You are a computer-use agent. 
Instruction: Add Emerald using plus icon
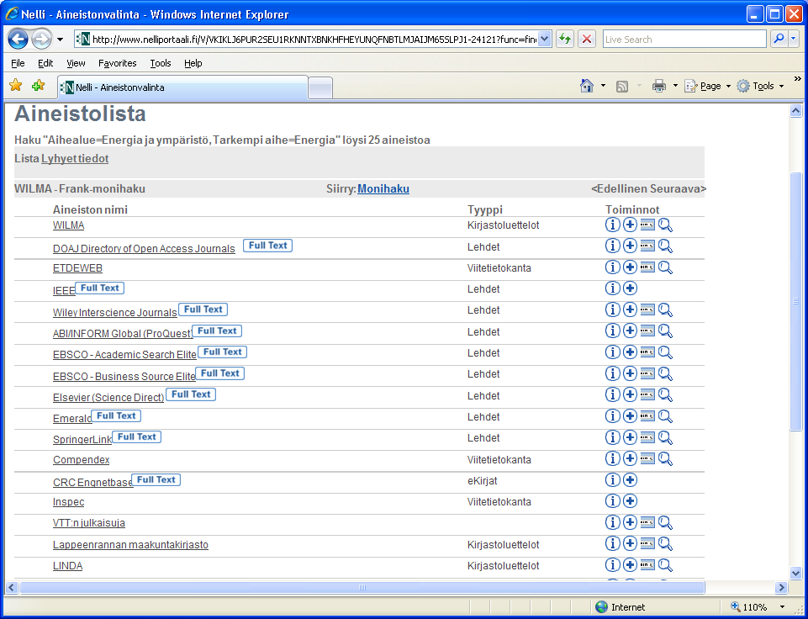point(630,416)
